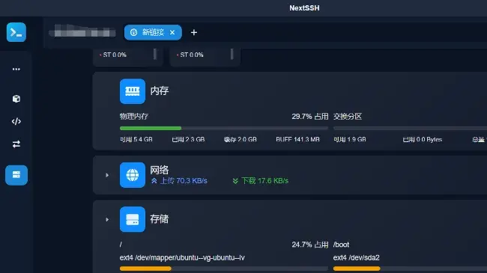
Task: Add a new connection tab with plus
Action: pyautogui.click(x=194, y=32)
